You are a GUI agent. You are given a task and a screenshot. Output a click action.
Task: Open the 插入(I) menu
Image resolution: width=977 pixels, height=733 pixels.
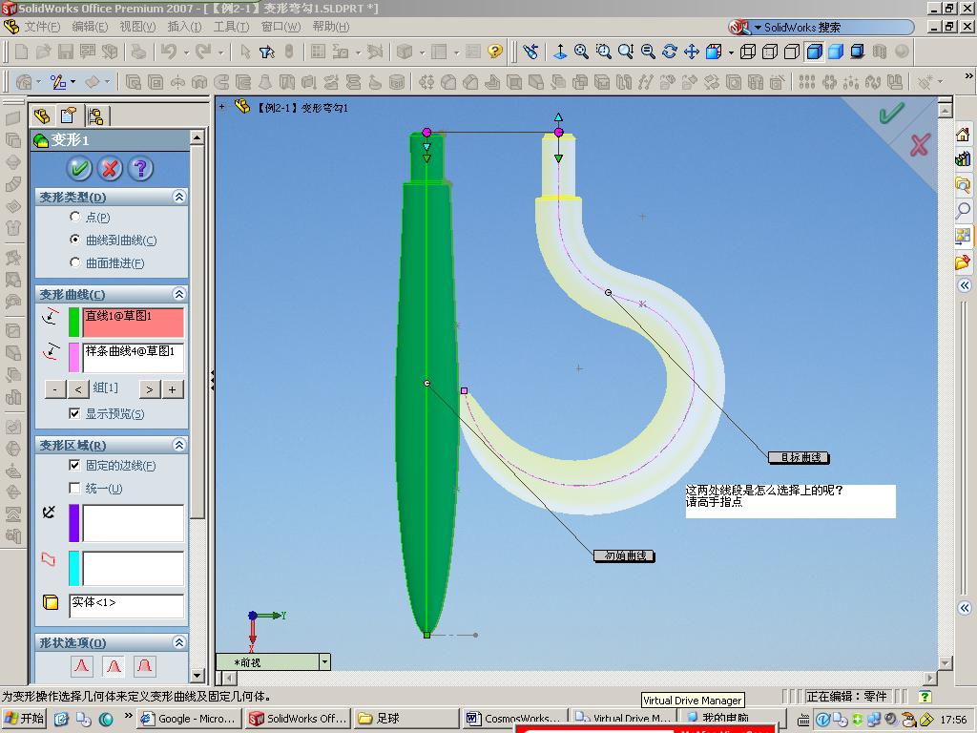[x=184, y=27]
